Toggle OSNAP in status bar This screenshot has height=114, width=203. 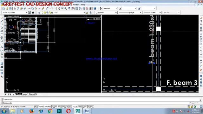pyautogui.click(x=61, y=107)
